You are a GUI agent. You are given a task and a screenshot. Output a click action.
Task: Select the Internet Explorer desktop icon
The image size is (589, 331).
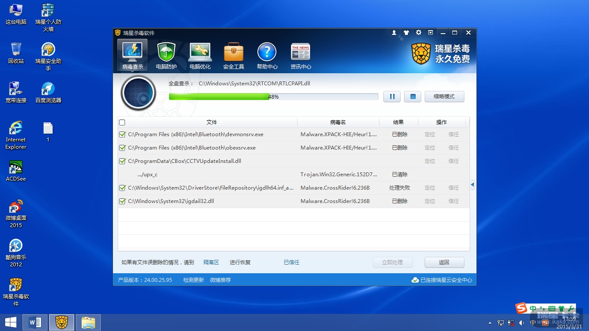pyautogui.click(x=16, y=135)
